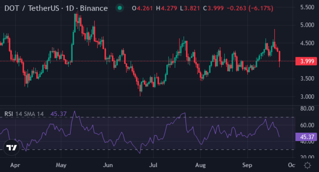
Task: Click the RSI 14 SMA 14 indicator label
Action: (24, 114)
